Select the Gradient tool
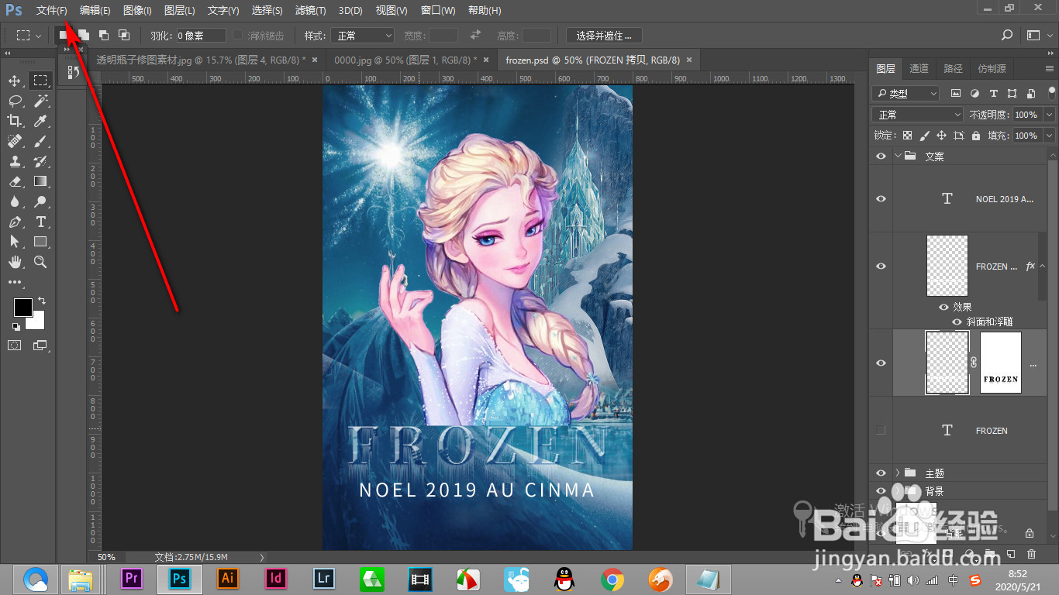The width and height of the screenshot is (1059, 595). (40, 182)
